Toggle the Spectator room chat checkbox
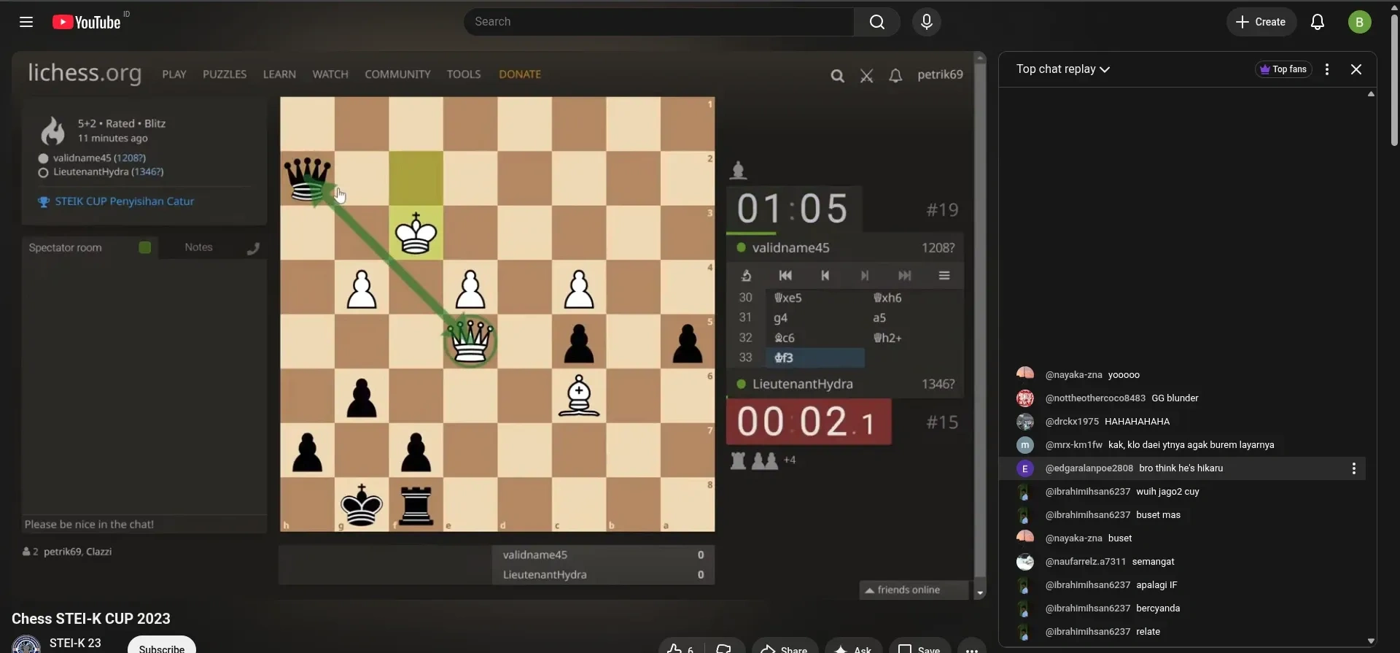This screenshot has height=653, width=1400. click(145, 248)
